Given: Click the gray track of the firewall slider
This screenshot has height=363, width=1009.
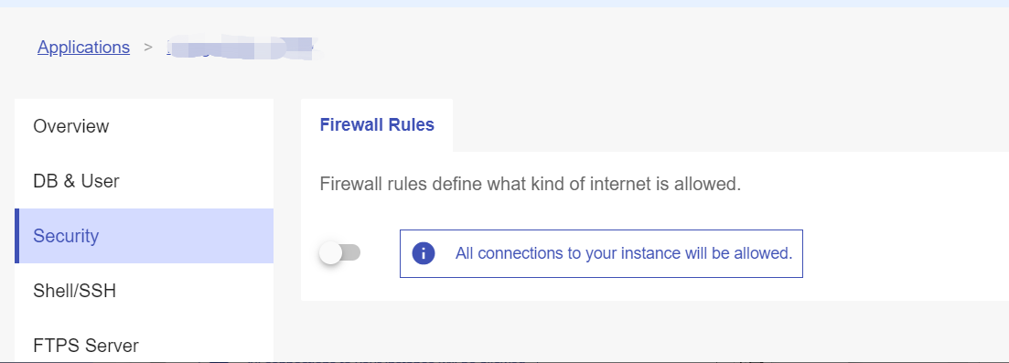Looking at the screenshot, I should point(351,253).
